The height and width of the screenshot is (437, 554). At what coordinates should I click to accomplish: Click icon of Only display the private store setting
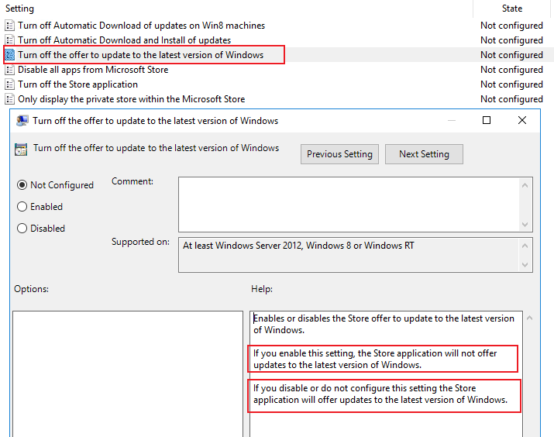10,99
